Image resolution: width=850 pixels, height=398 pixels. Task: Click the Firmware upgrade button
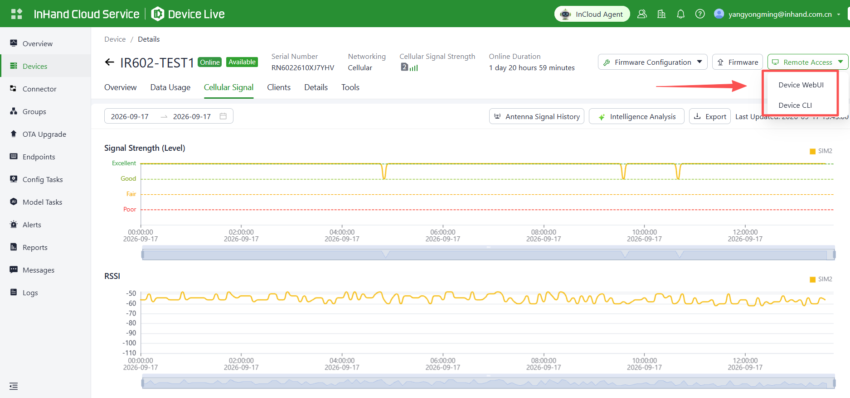(x=738, y=62)
